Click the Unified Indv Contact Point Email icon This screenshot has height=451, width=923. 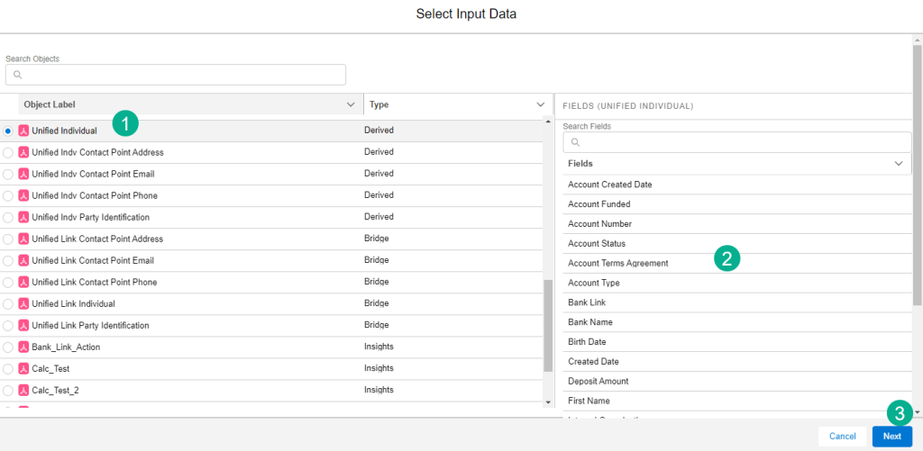[x=23, y=174]
